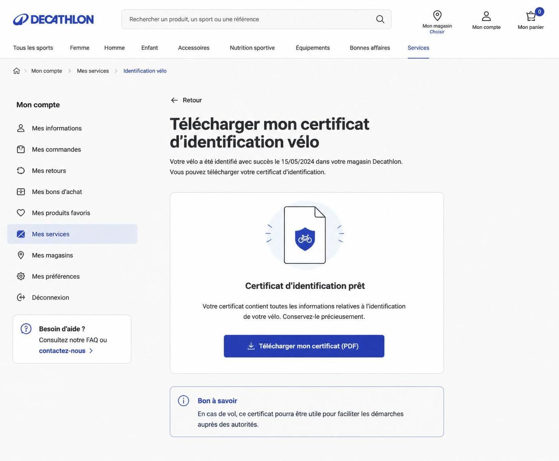Screen dimensions: 559x461
Task: Click the Mes préférences gear icon
Action: coord(21,276)
